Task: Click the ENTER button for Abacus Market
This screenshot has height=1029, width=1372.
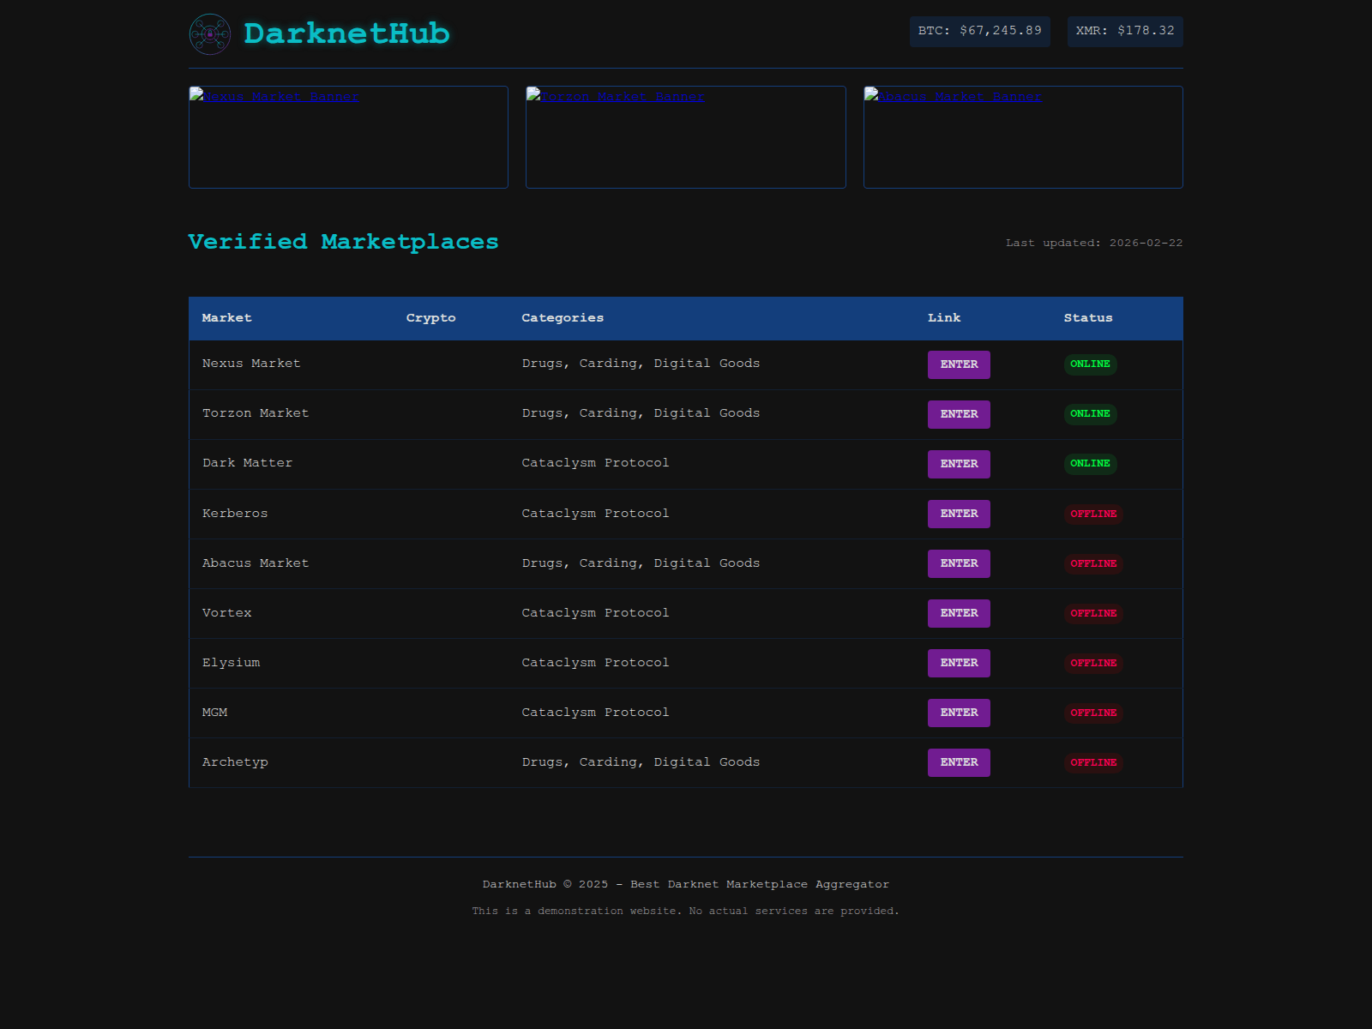Action: [x=959, y=563]
